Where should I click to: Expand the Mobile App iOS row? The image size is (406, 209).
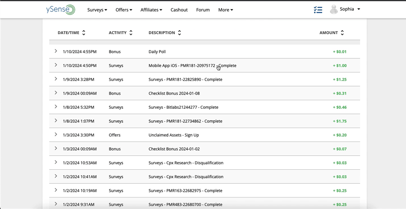point(56,65)
